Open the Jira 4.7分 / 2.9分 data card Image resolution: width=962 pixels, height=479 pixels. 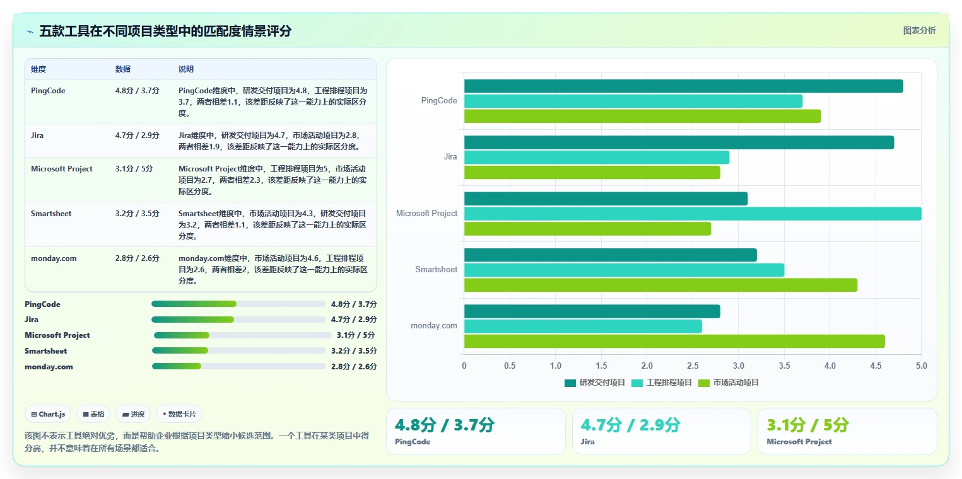[x=662, y=431]
